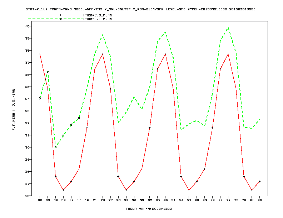Screen dimensions: 283x218
Task: Click x-axis tick label 54
Action: (181, 200)
